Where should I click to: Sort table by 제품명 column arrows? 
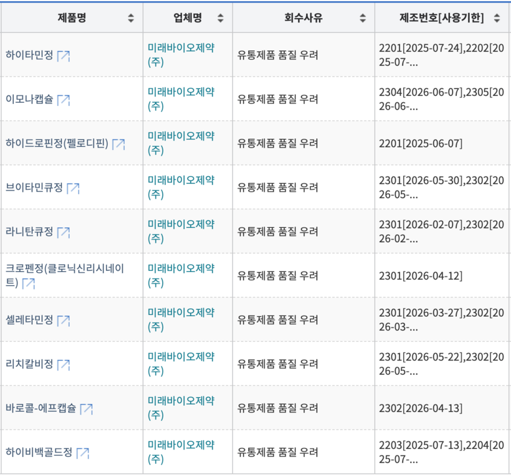130,19
